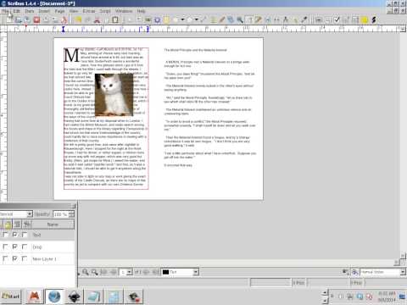Select the Eye Dropper tool
Screen dimensions: 407x305
[x=304, y=19]
